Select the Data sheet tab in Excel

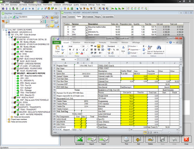[74, 130]
